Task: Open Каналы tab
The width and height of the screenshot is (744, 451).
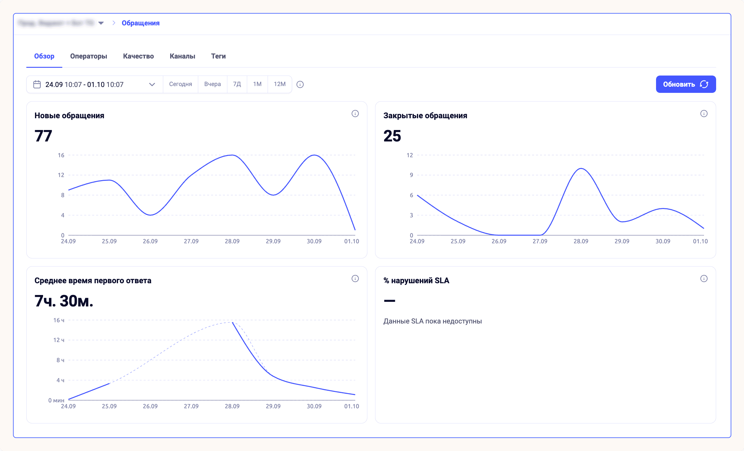Action: (x=182, y=56)
